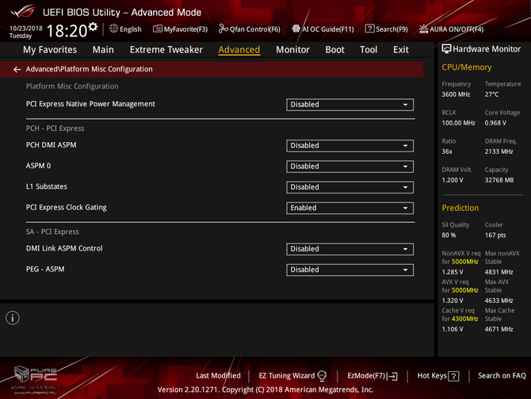Screen dimensions: 531x399
Task: Open PCI Express Clock Gating dropdown
Action: point(350,208)
